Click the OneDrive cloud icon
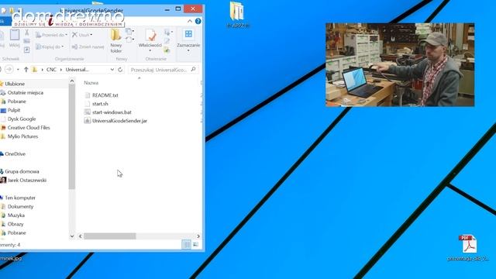Screen dimensions: 496x279 click(2, 153)
